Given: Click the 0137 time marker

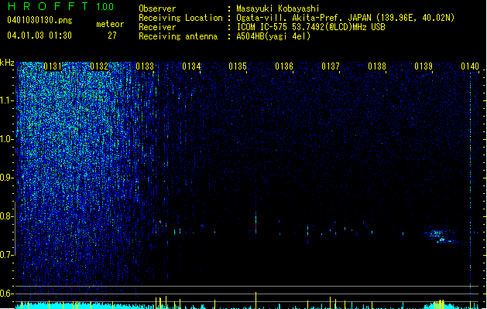Looking at the screenshot, I should (331, 66).
